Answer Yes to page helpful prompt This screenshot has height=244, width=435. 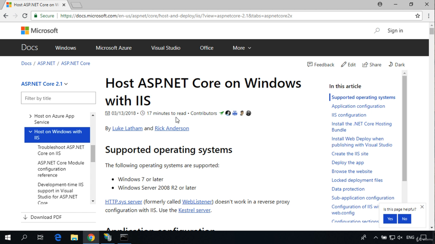(390, 219)
